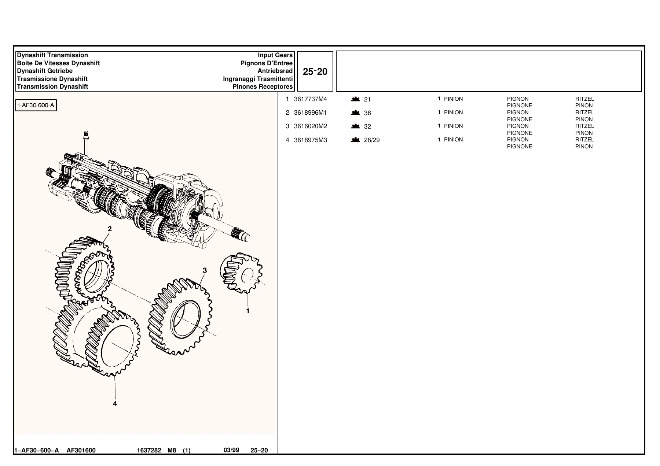Click the gear drawing labelled 3
The width and height of the screenshot is (660, 466).
[180, 317]
